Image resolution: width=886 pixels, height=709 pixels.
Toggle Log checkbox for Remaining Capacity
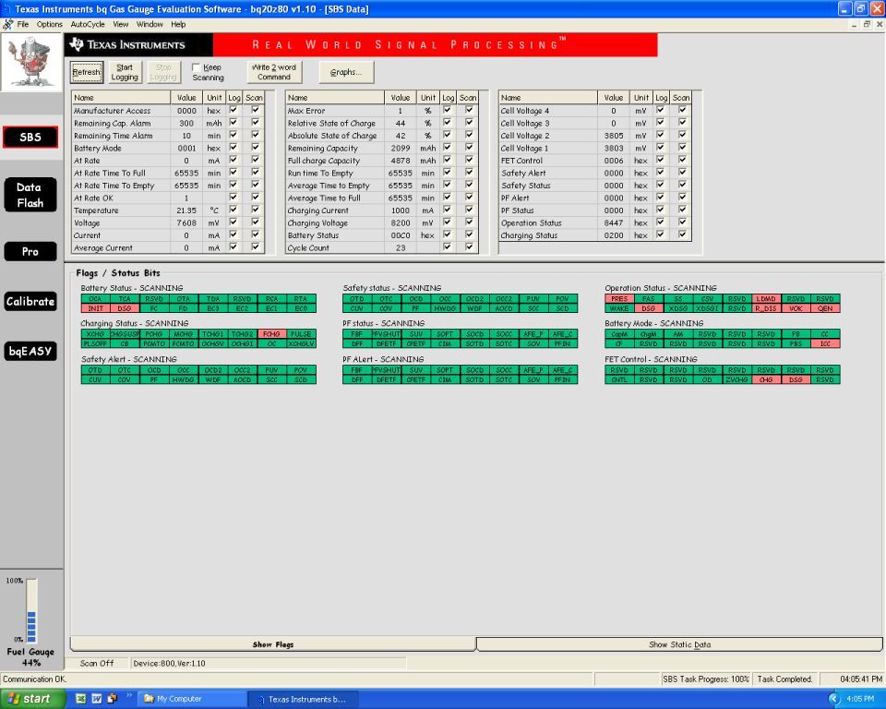point(448,148)
